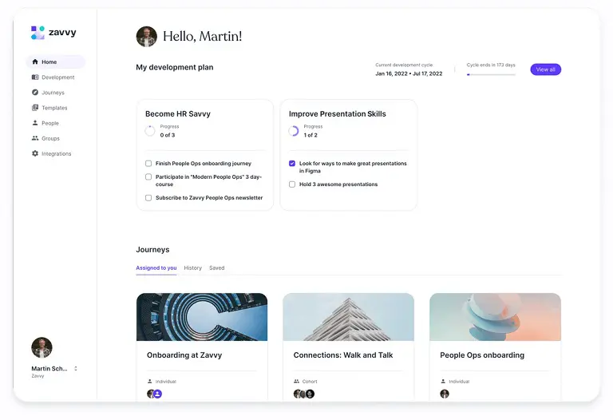The image size is (613, 420).
Task: Click the Templates sidebar icon
Action: tap(35, 108)
